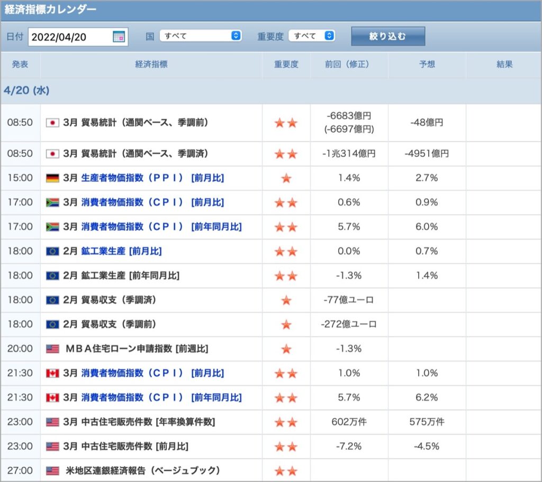Screen dimensions: 542x482
Task: Click Japan flag on 季調済 trade statistics row
Action: [x=52, y=154]
